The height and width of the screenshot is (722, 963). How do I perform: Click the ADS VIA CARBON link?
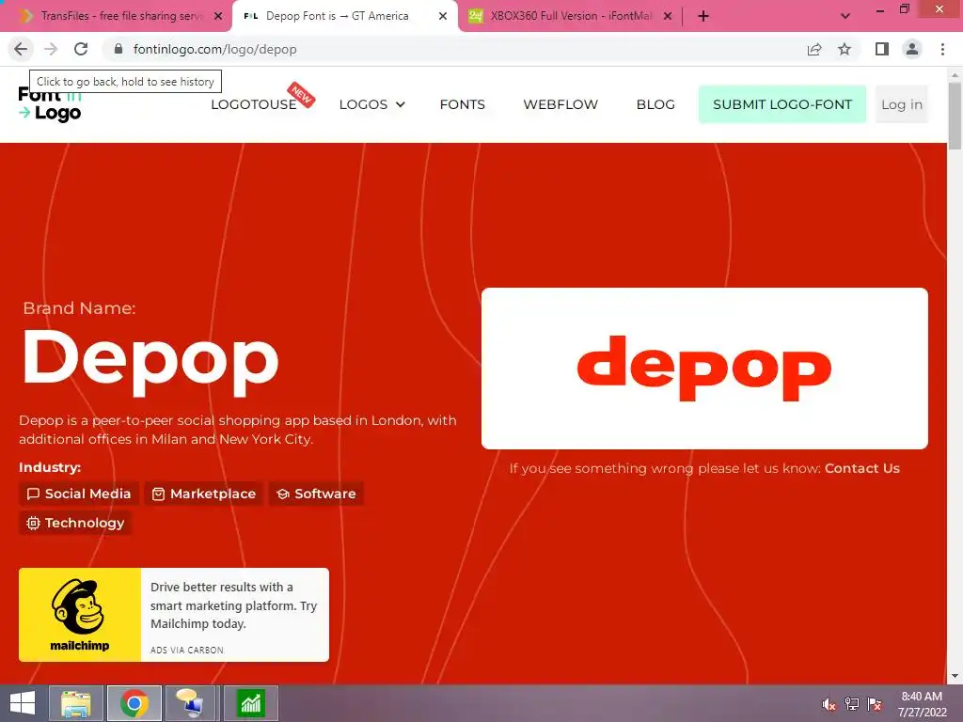click(187, 651)
